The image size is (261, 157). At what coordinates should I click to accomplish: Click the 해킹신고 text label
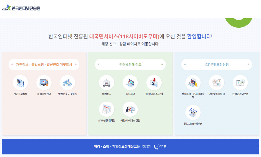pos(107,94)
